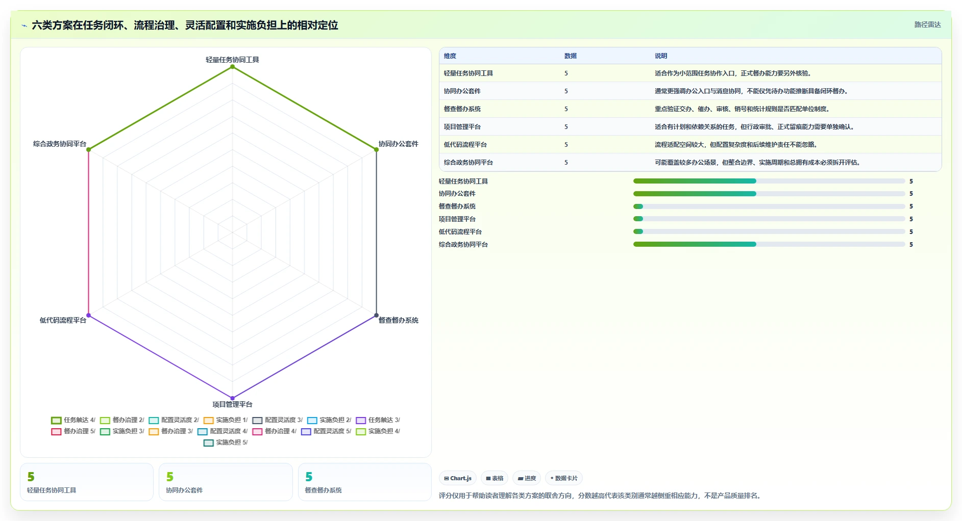Toggle the 配置灵活度 4/ legend series

coord(223,431)
